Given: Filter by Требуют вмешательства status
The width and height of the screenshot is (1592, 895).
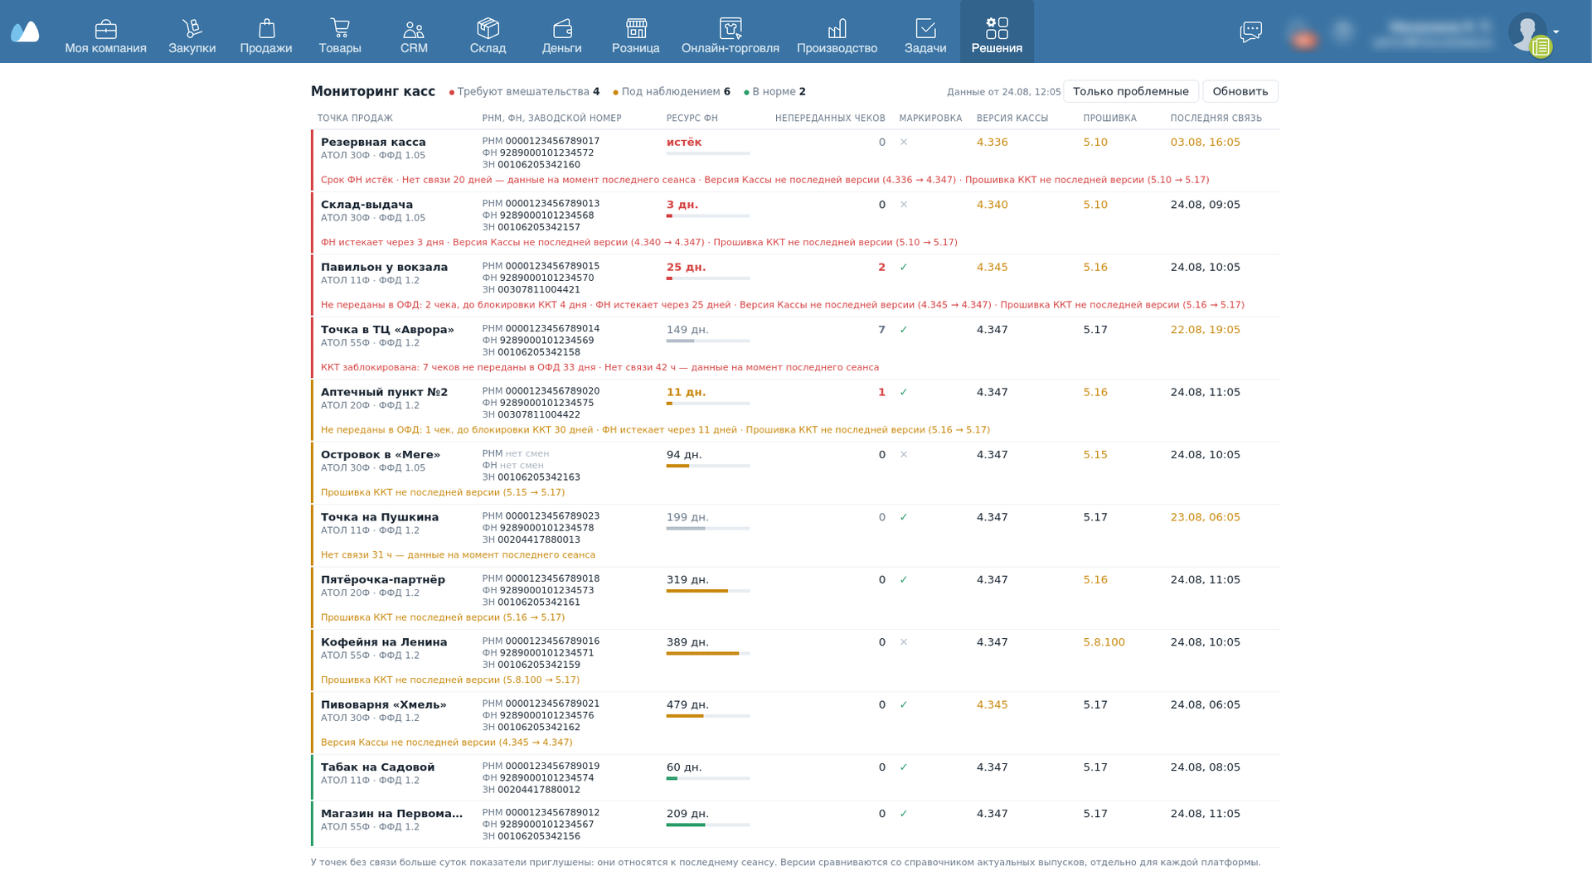Looking at the screenshot, I should [524, 92].
